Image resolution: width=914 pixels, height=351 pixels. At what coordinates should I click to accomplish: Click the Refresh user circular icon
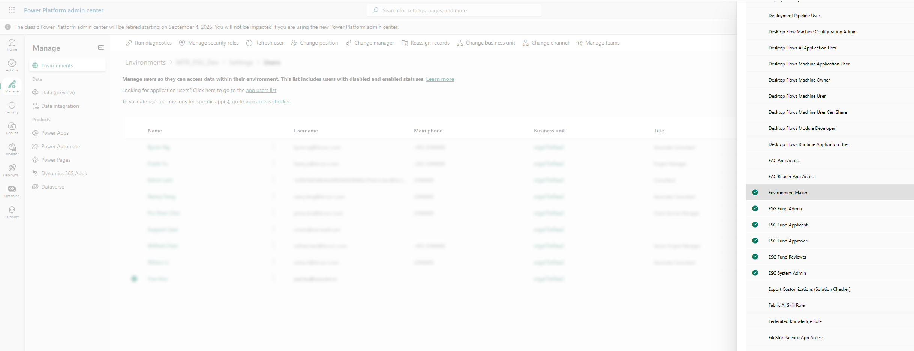click(249, 43)
